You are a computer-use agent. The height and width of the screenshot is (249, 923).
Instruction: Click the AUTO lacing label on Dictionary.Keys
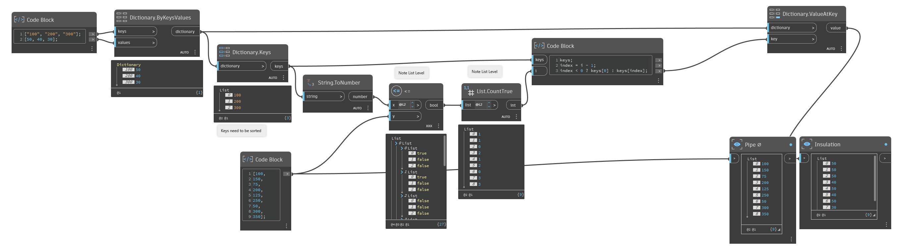273,78
